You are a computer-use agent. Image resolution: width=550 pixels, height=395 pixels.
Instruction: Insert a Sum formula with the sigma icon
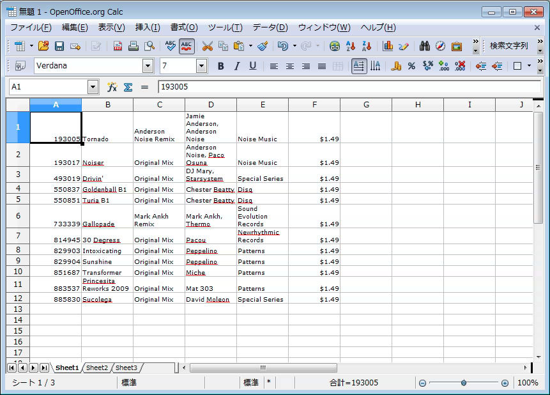click(128, 87)
